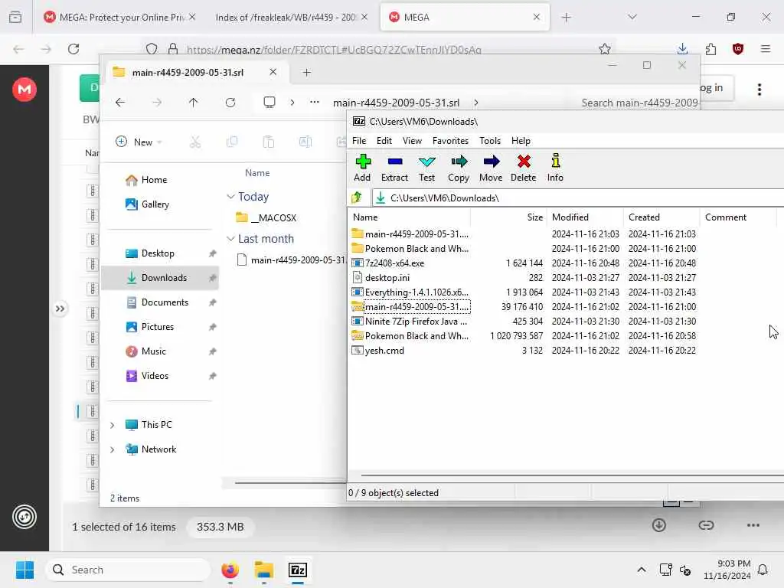
Task: Click the Info button in 7-Zip
Action: coord(555,168)
